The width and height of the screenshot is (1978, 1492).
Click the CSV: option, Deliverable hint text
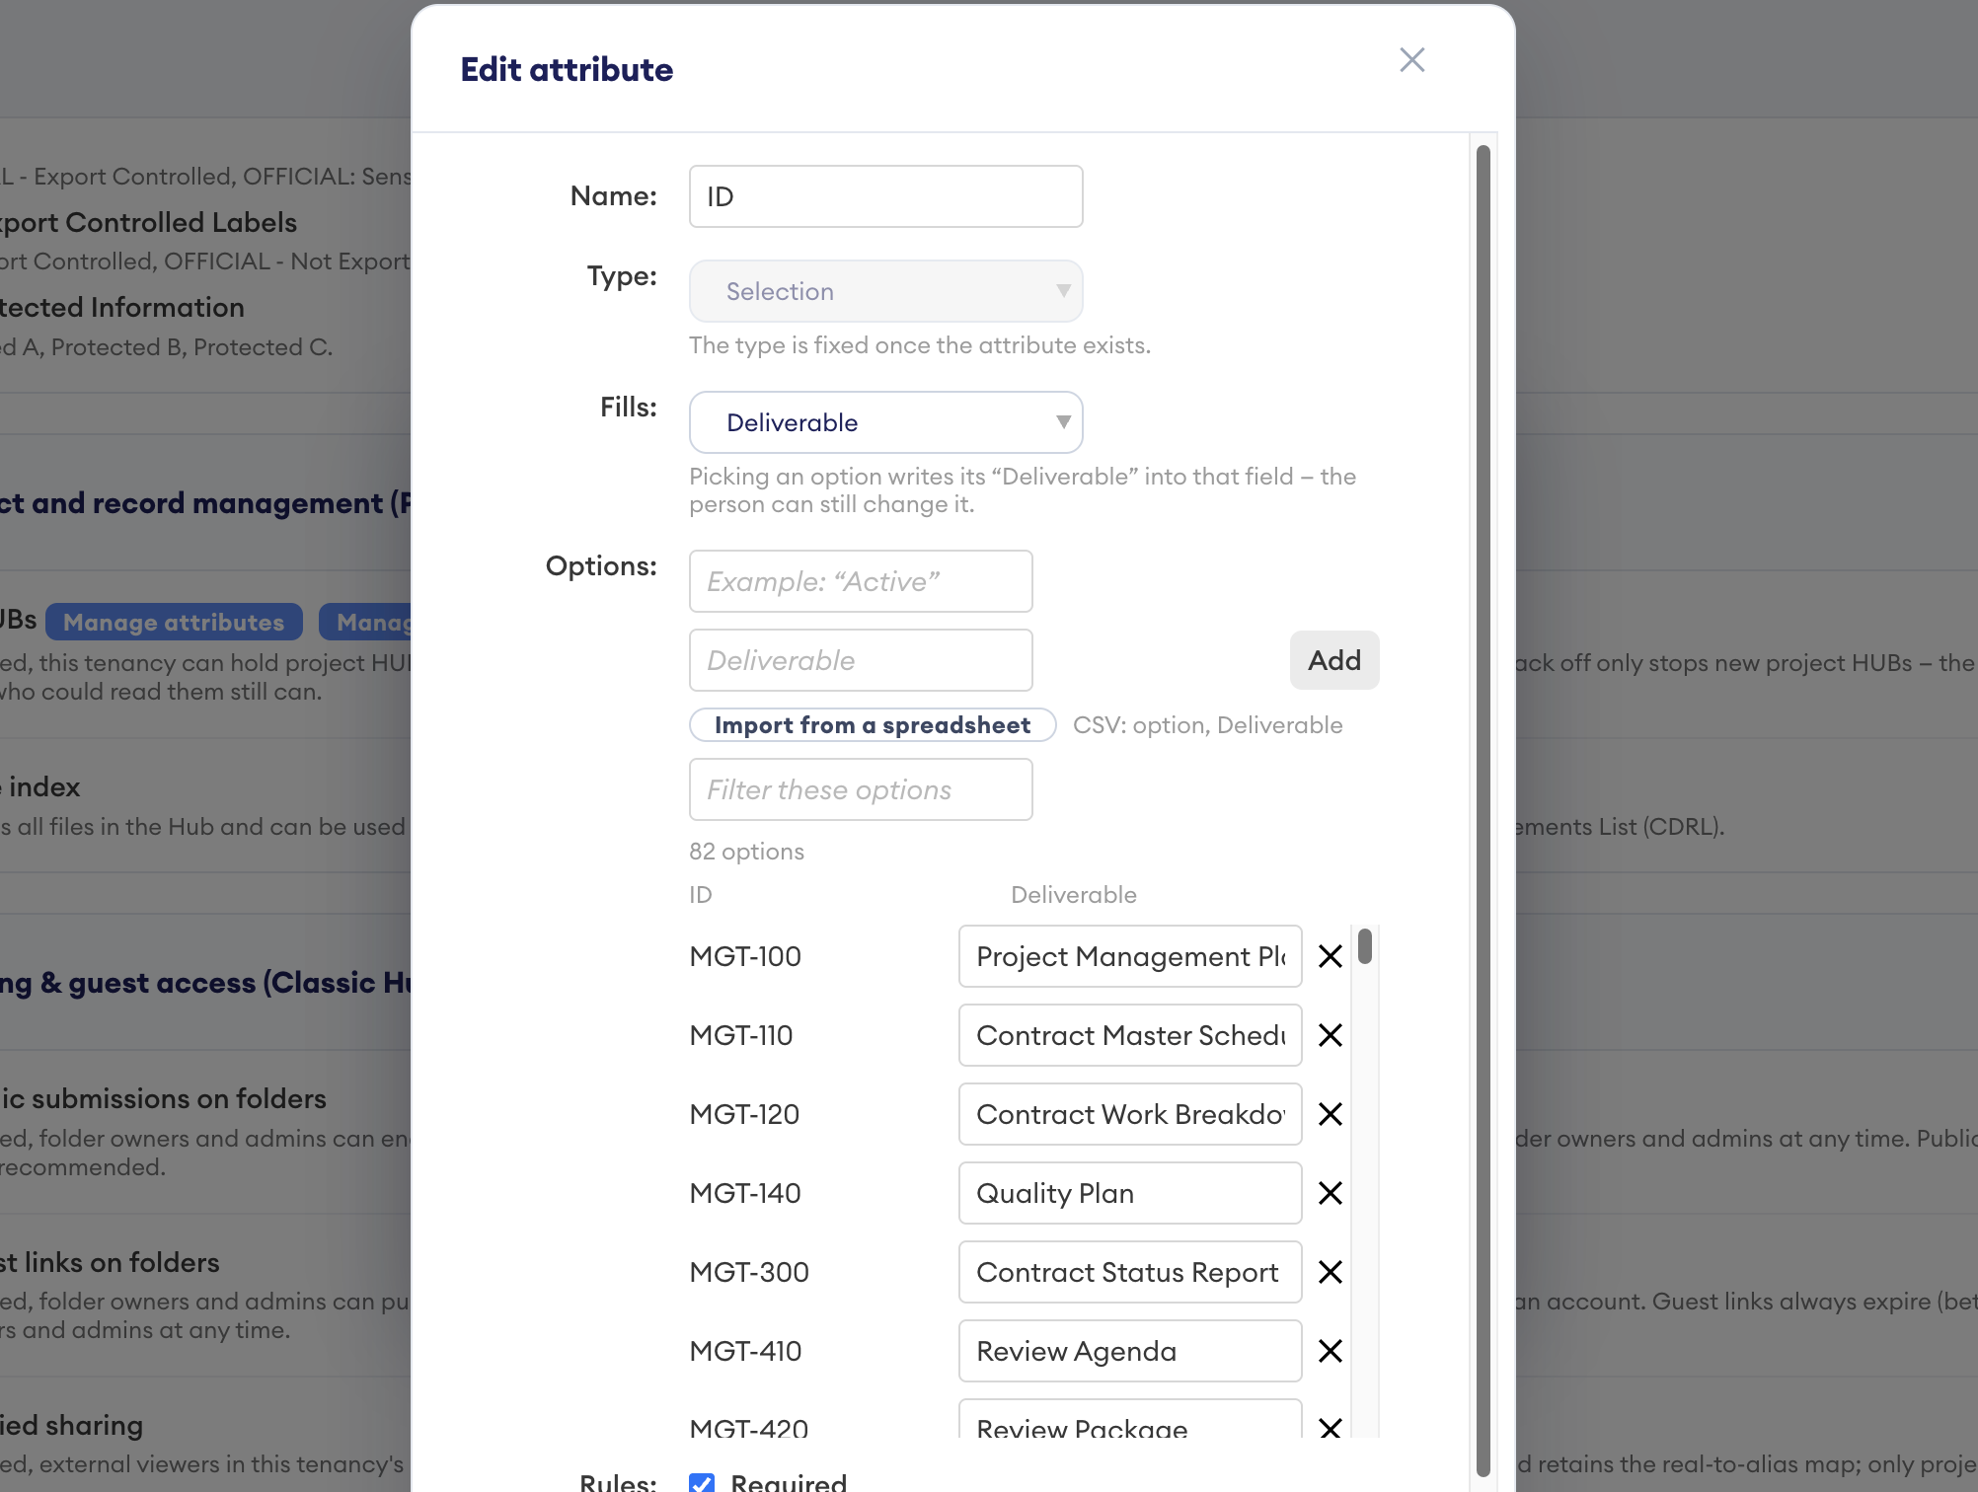pos(1207,725)
